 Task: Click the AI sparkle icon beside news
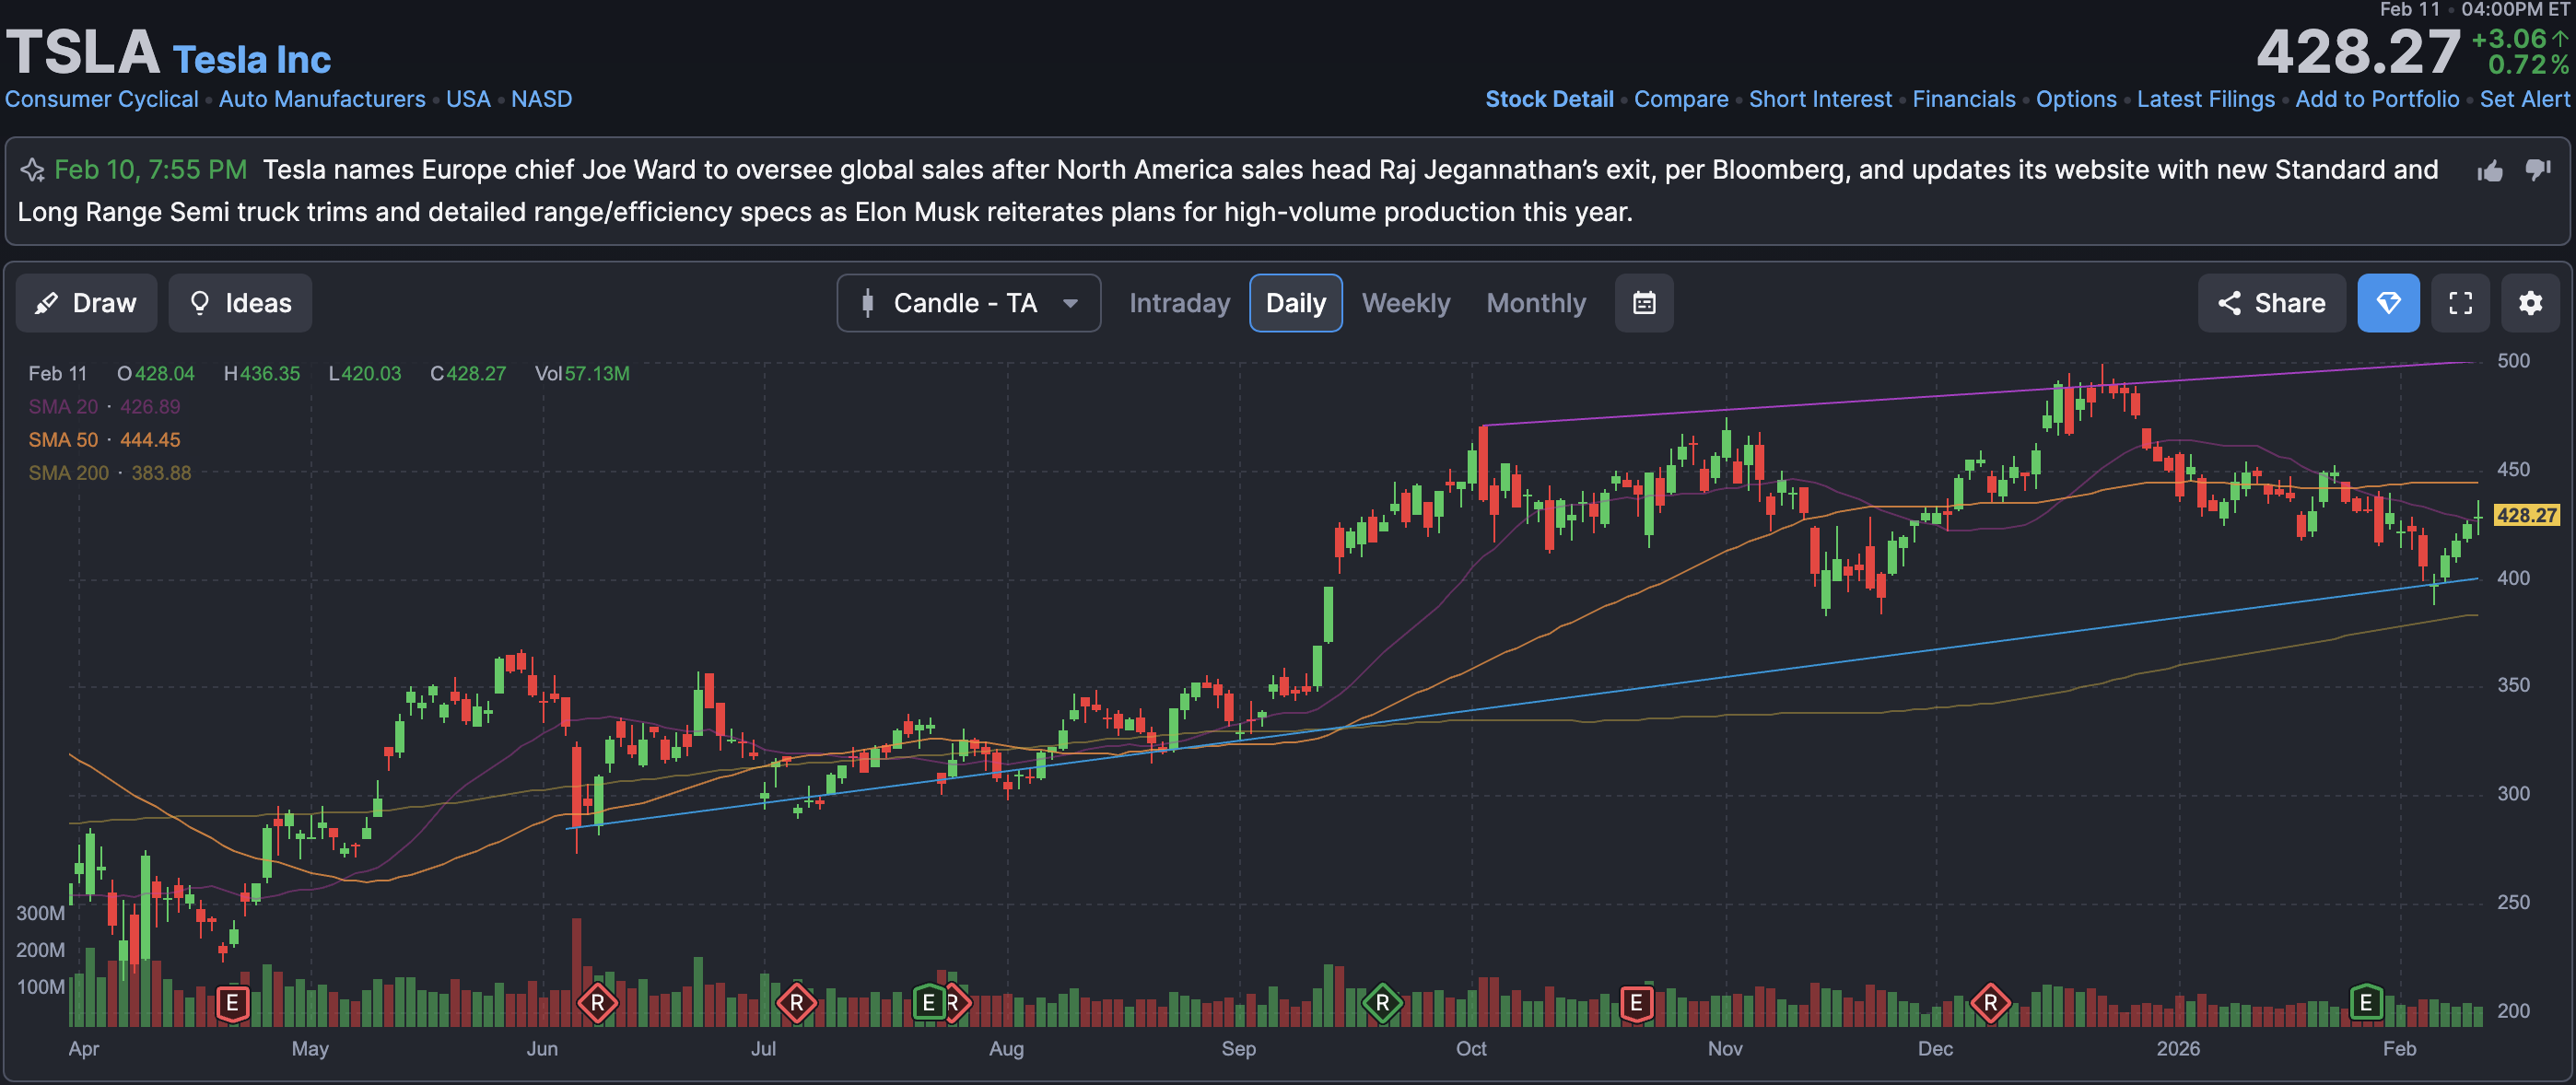tap(32, 170)
